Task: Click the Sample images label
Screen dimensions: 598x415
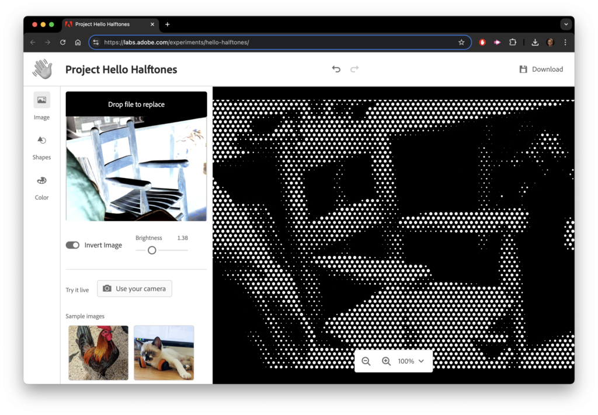Action: (85, 316)
